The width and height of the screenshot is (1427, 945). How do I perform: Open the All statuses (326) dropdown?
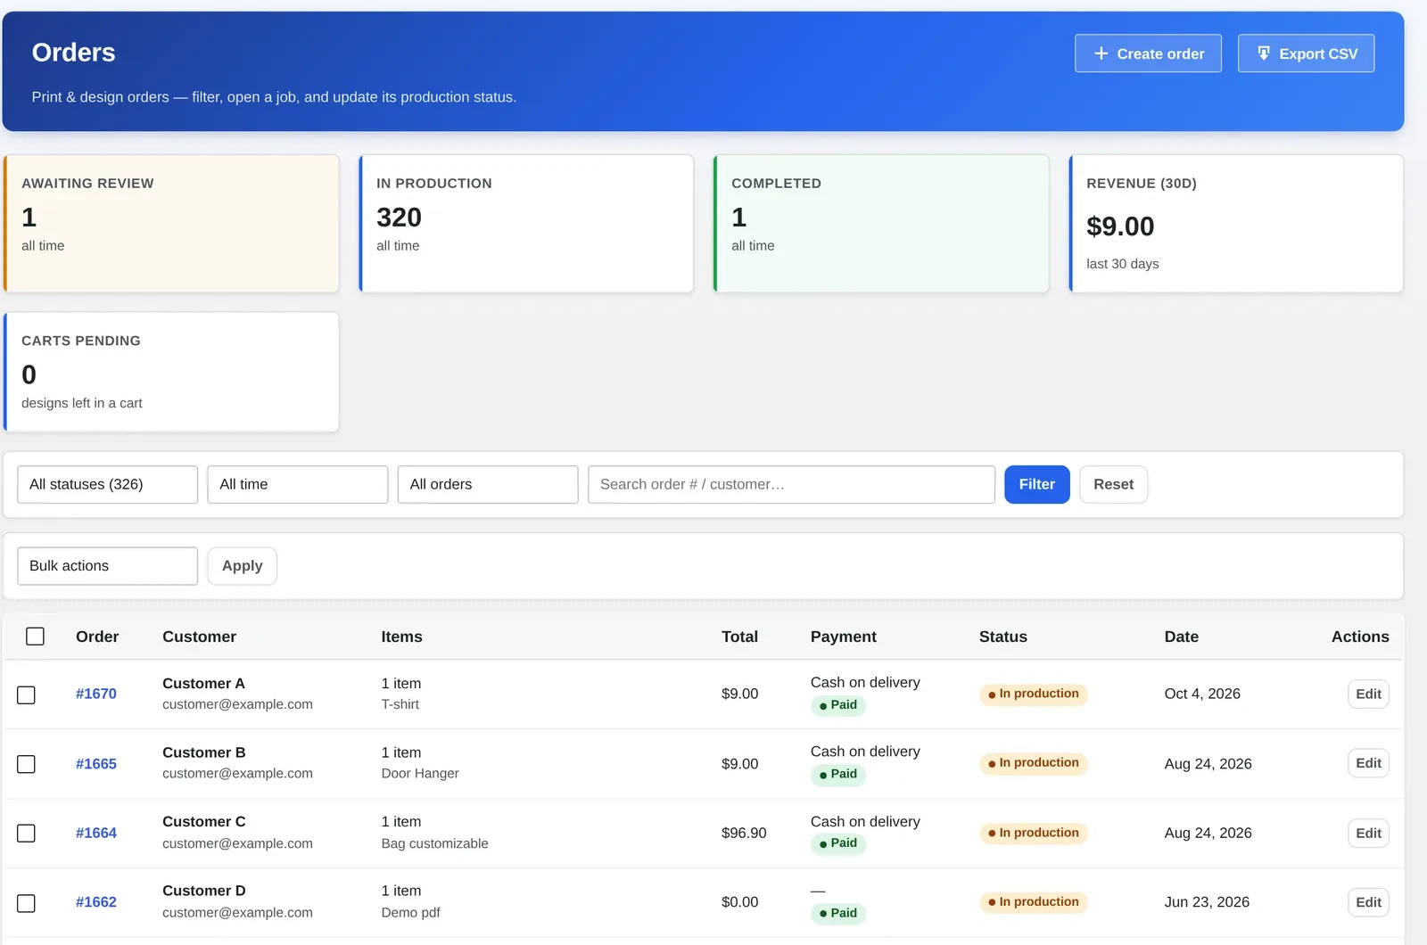coord(107,484)
